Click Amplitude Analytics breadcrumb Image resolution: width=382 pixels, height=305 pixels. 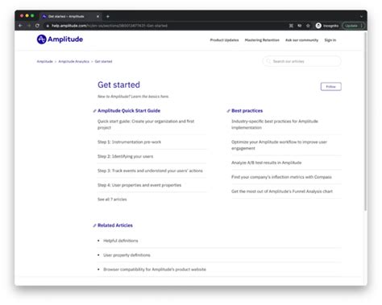[x=74, y=61]
